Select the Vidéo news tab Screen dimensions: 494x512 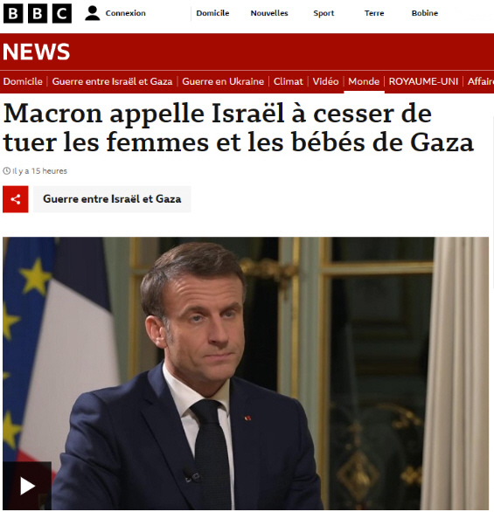(x=325, y=81)
